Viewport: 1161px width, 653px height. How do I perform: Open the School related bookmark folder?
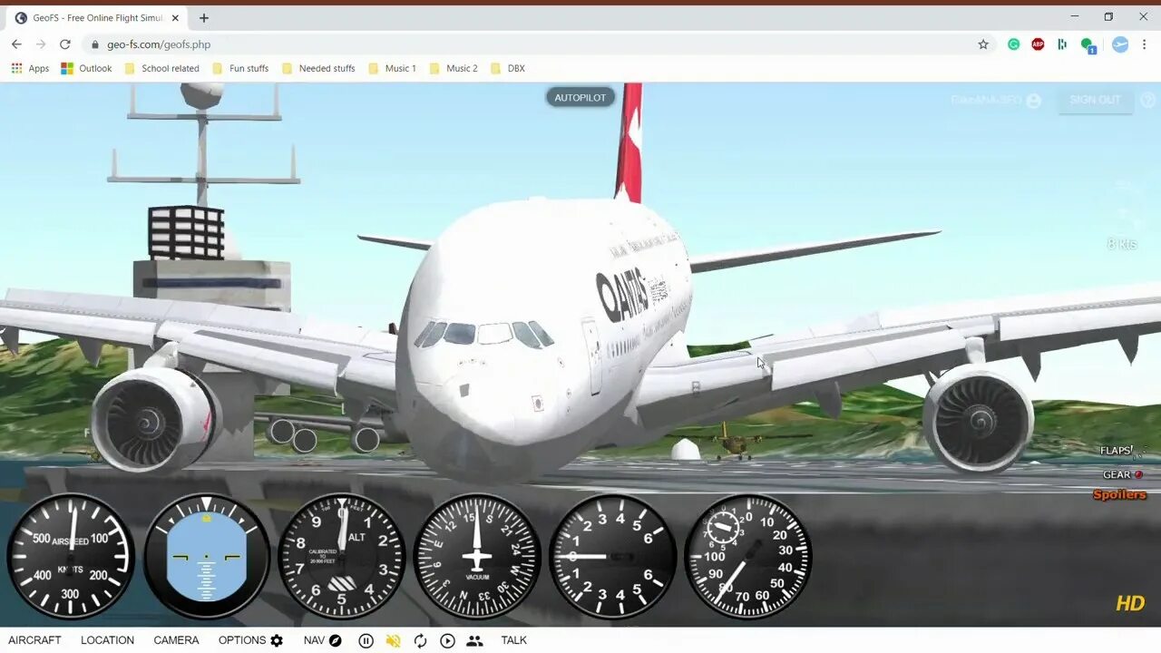coord(161,69)
